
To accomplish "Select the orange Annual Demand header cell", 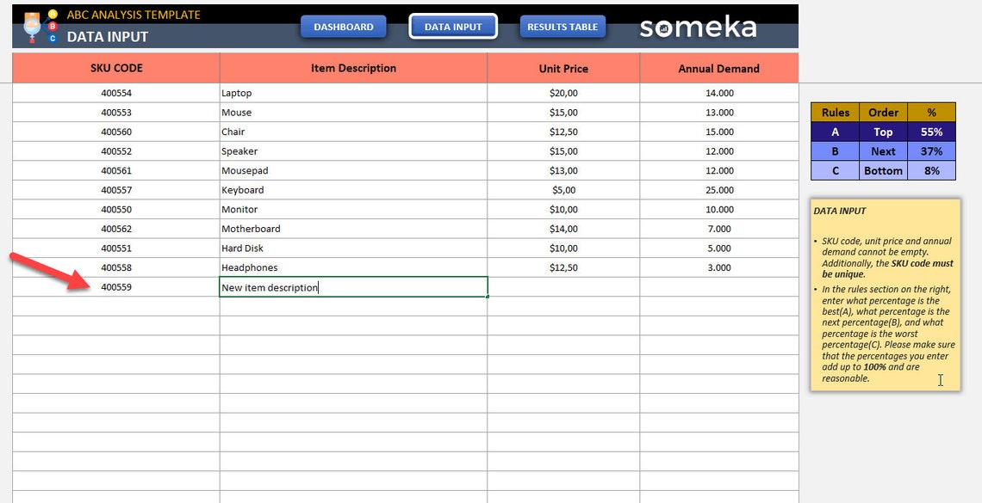I will pyautogui.click(x=719, y=68).
